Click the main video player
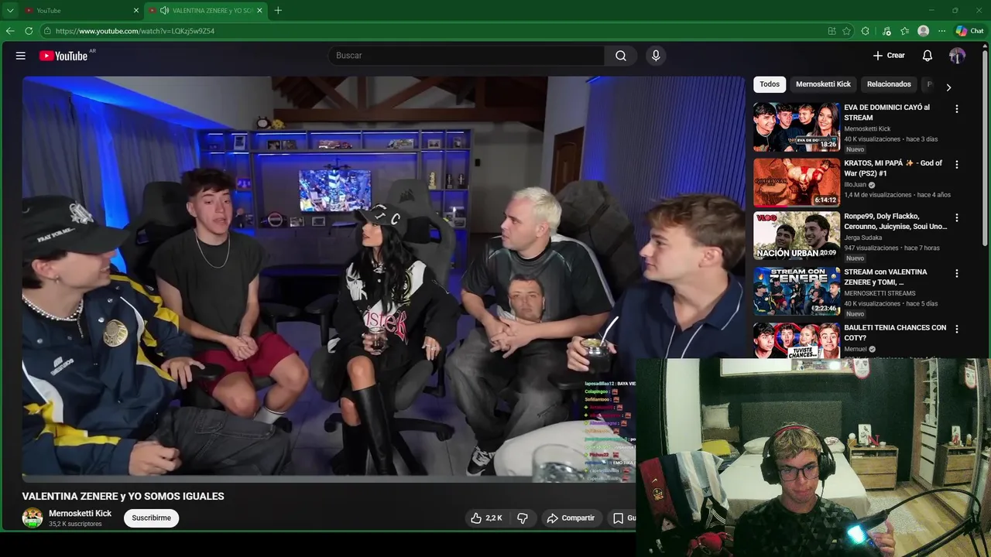 383,278
